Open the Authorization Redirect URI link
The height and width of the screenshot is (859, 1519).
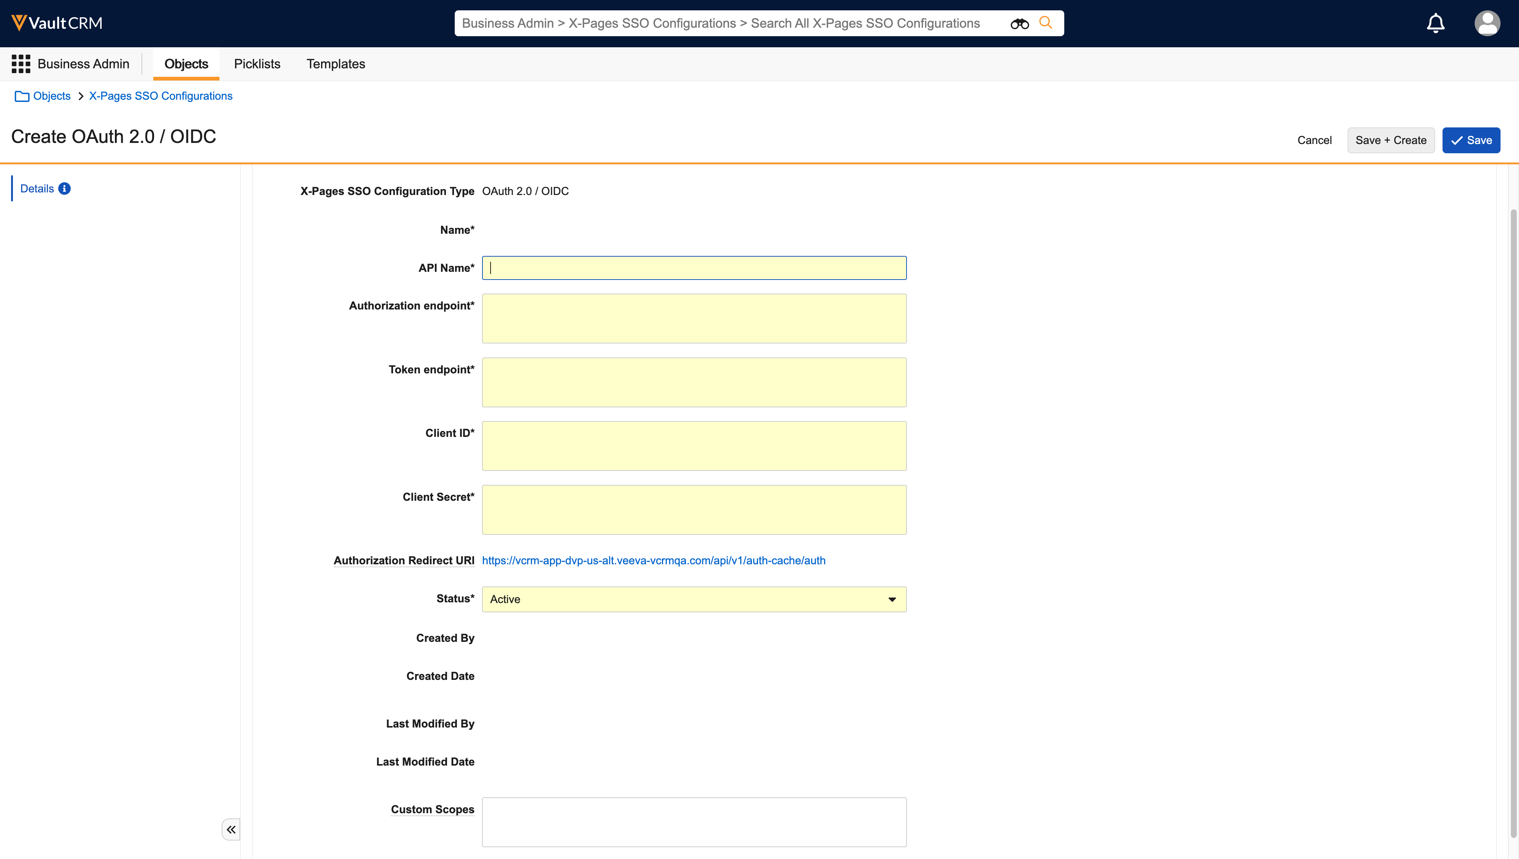click(653, 561)
